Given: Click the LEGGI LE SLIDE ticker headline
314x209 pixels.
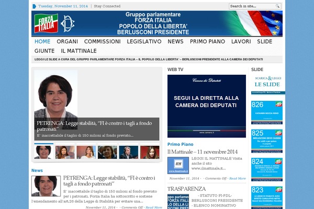Looking at the screenshot, I should (x=149, y=60).
